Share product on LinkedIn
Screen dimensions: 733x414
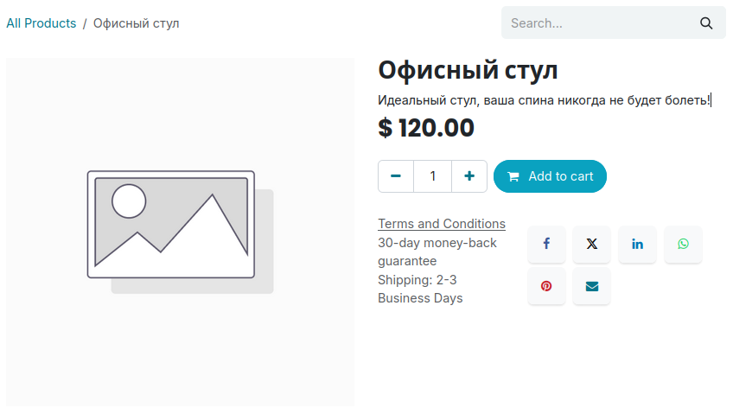[x=637, y=245]
